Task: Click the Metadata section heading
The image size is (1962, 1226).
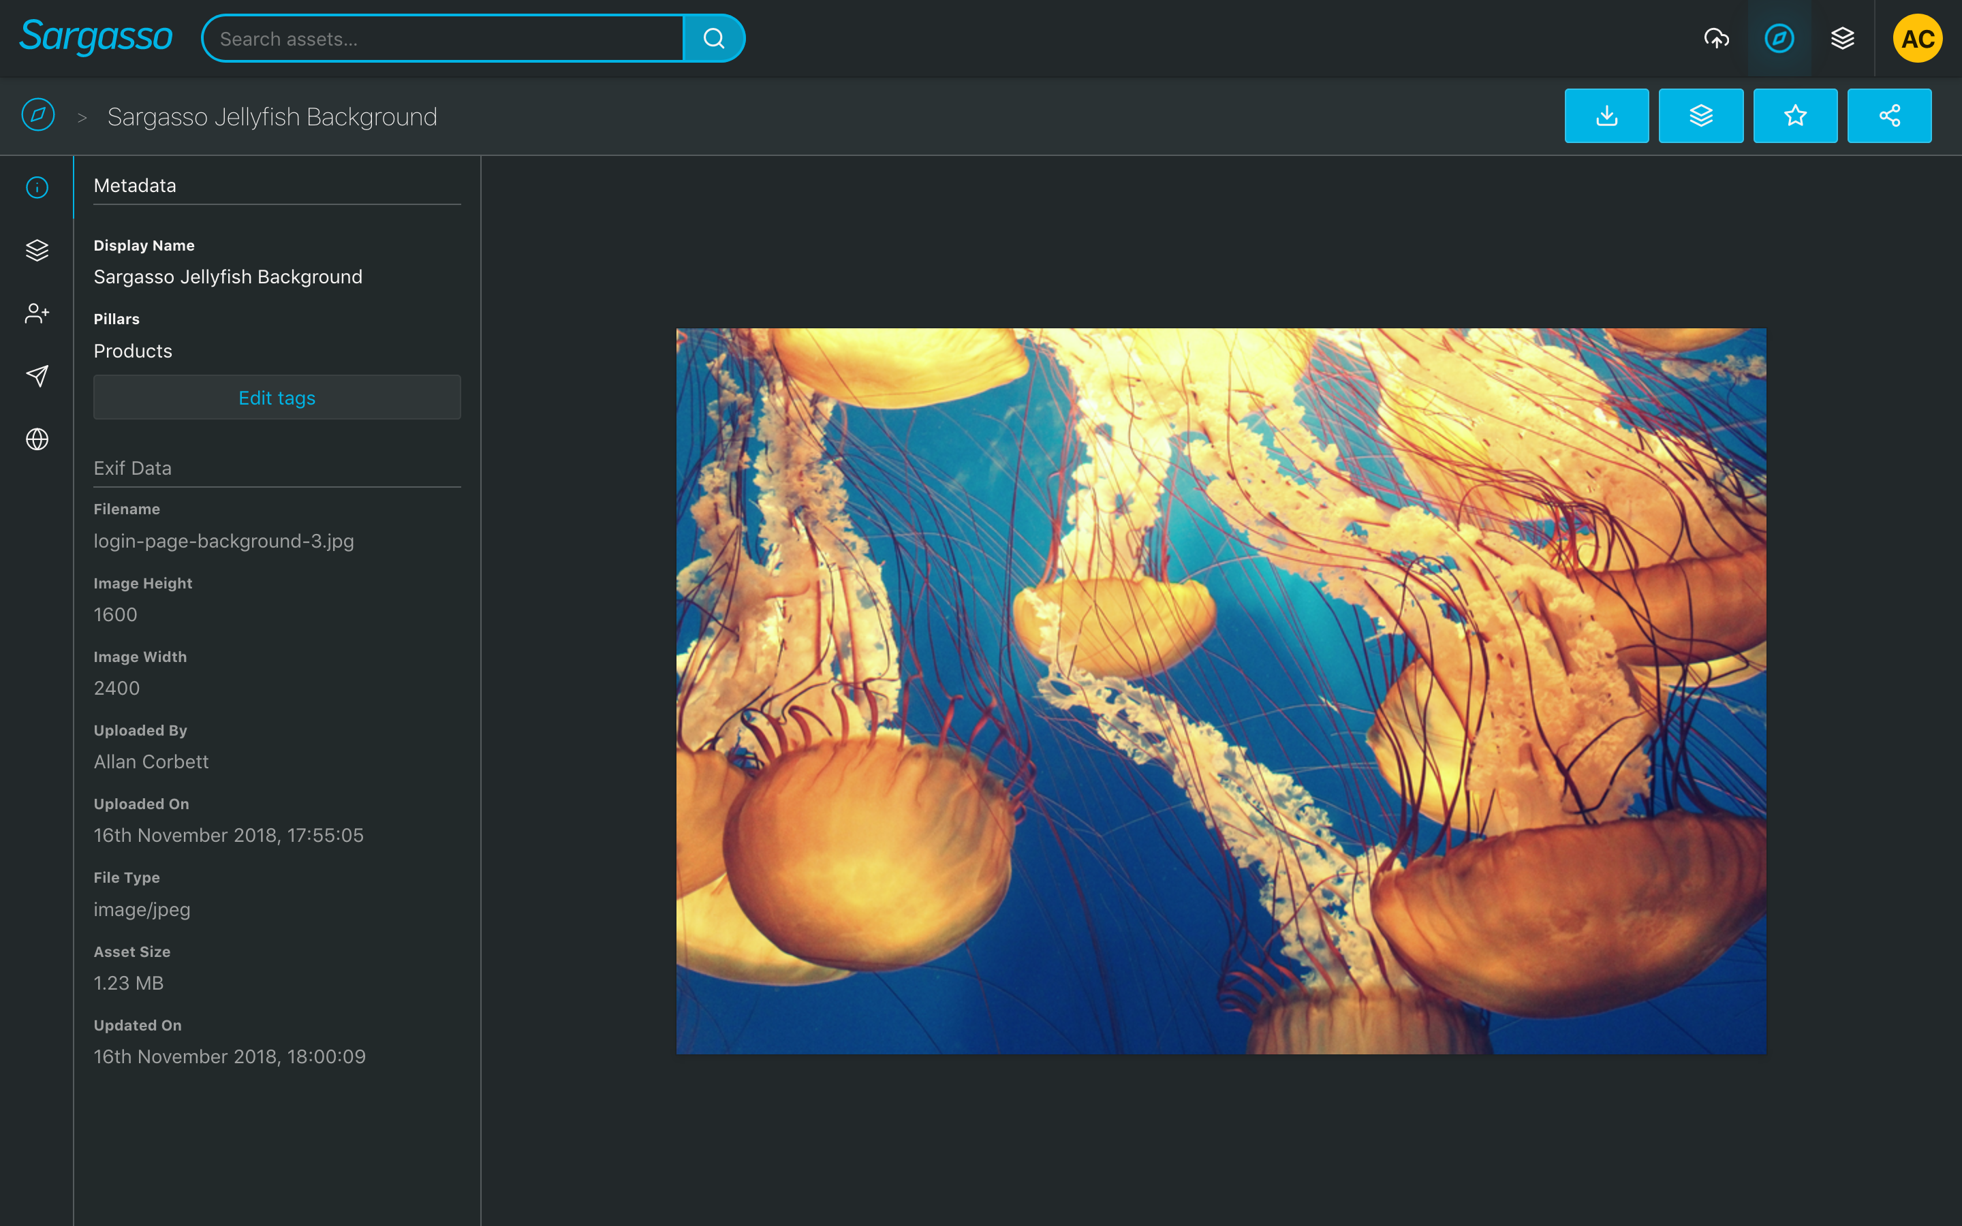Action: (x=135, y=186)
